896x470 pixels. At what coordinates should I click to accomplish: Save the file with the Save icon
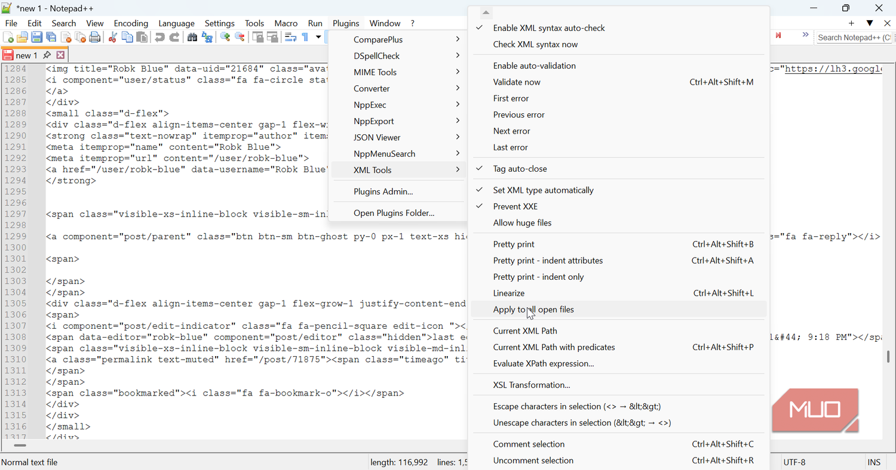pyautogui.click(x=36, y=37)
